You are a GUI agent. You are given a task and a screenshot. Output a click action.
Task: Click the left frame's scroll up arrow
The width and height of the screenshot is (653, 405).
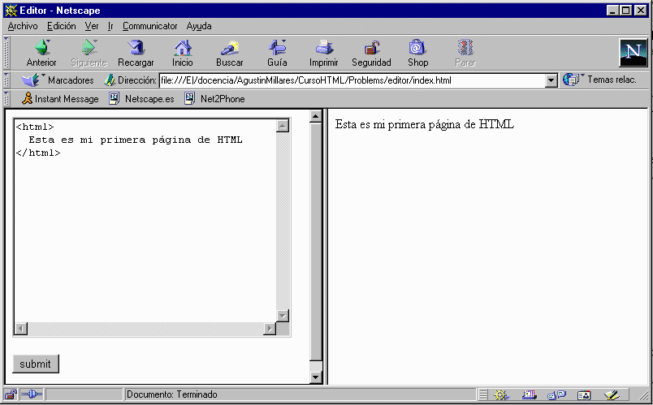point(316,116)
